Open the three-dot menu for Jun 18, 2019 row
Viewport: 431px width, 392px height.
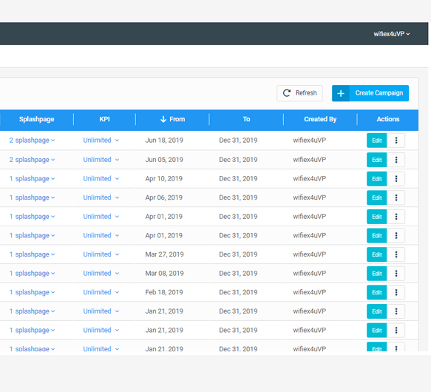[x=396, y=141]
